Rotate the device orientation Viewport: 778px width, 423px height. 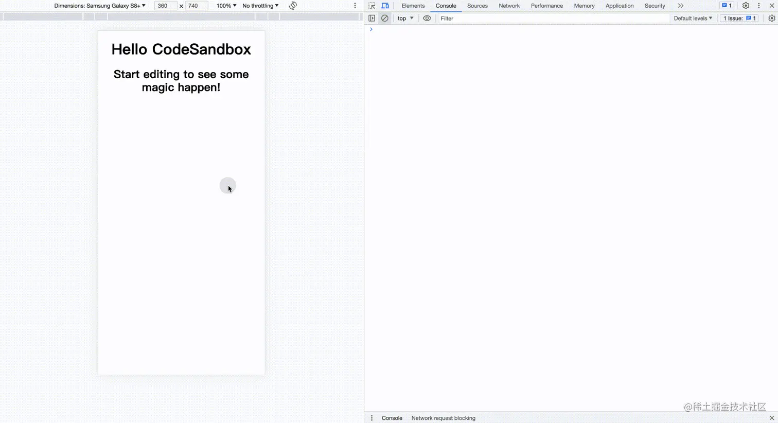coord(293,6)
